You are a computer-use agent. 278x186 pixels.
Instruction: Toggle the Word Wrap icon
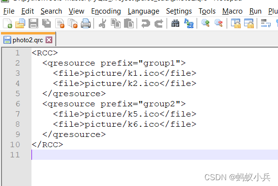pyautogui.click(x=266, y=23)
